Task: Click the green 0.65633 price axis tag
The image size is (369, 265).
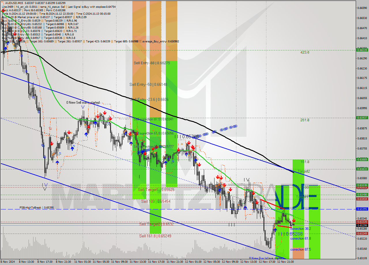Action: point(362,169)
